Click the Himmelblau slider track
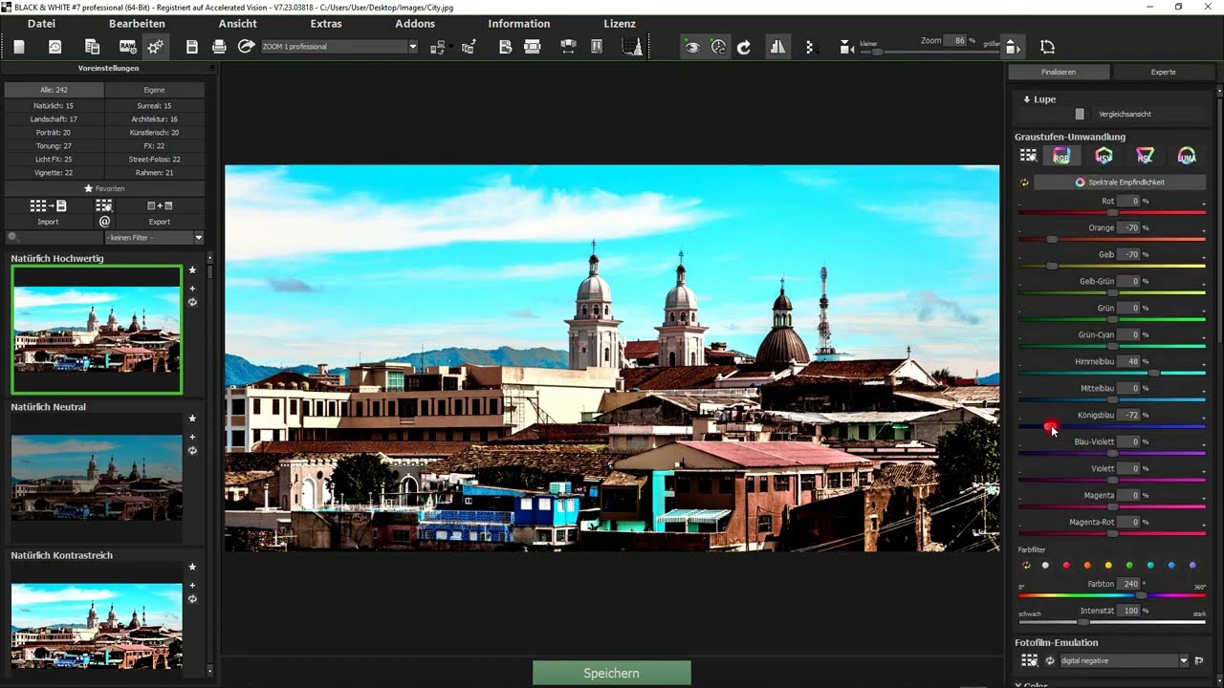1224x688 pixels. pos(1112,373)
